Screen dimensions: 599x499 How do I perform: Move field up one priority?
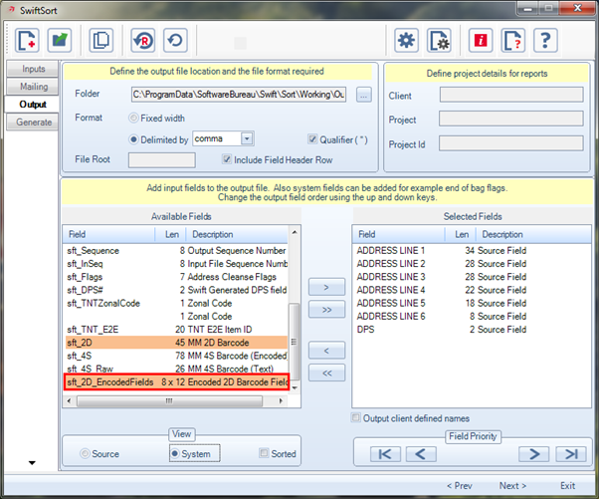(421, 454)
